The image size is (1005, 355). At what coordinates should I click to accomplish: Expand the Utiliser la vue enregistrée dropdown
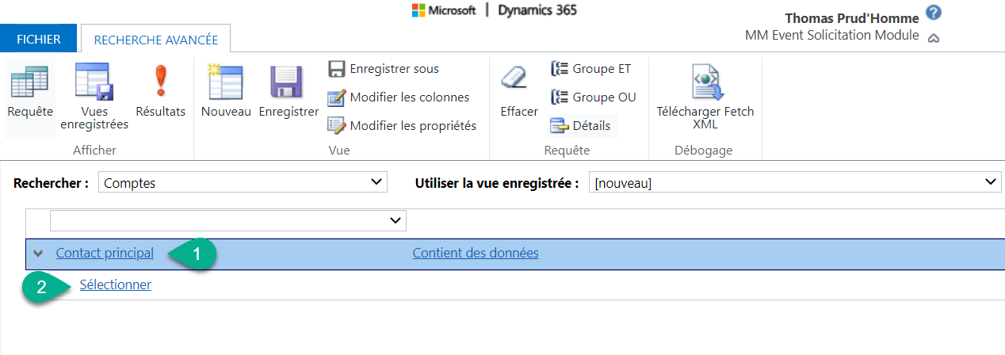point(794,183)
